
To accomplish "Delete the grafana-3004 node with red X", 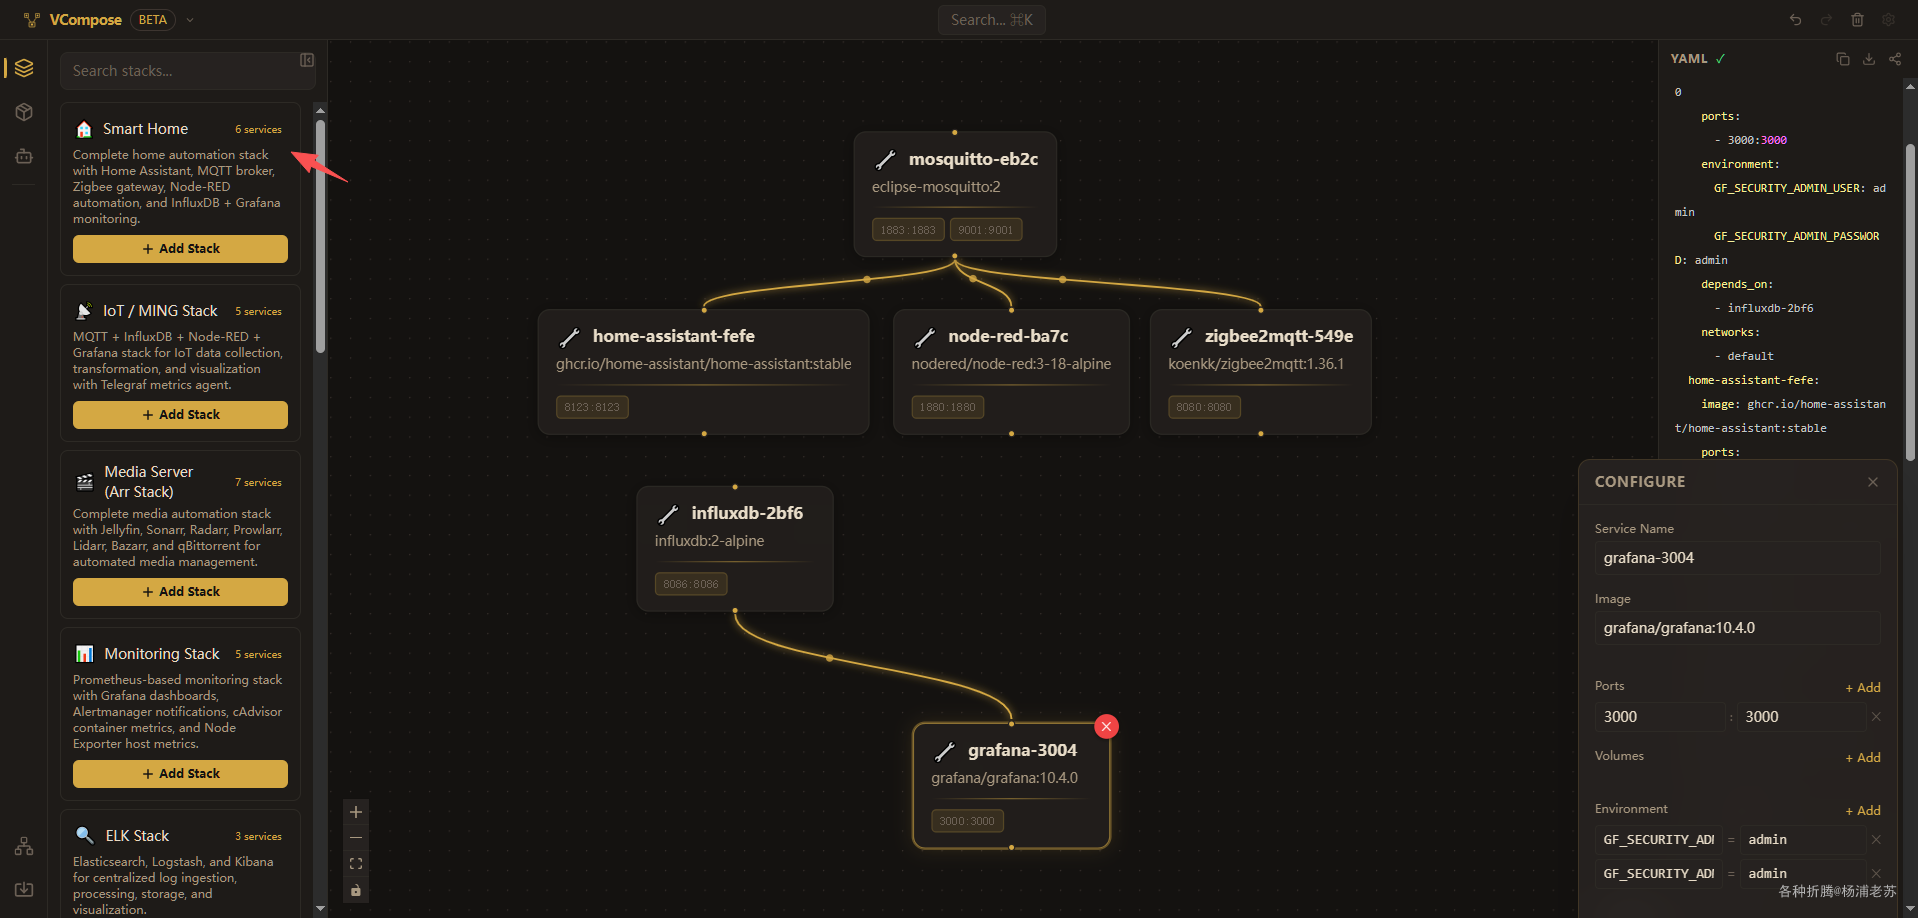I will click(1106, 727).
